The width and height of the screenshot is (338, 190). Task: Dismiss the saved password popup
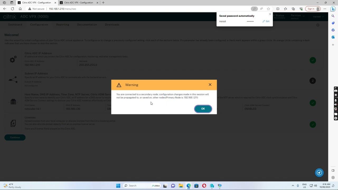[270, 14]
